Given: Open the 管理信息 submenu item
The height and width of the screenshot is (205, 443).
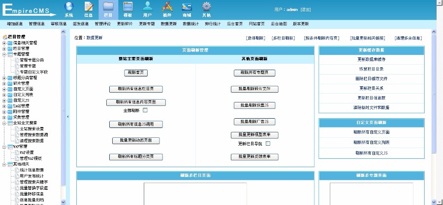Looking at the screenshot, I should pyautogui.click(x=37, y=24).
